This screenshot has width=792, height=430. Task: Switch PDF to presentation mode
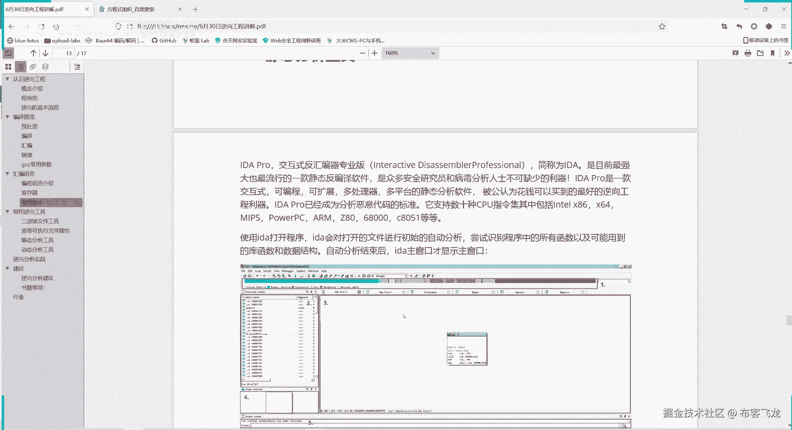[735, 53]
